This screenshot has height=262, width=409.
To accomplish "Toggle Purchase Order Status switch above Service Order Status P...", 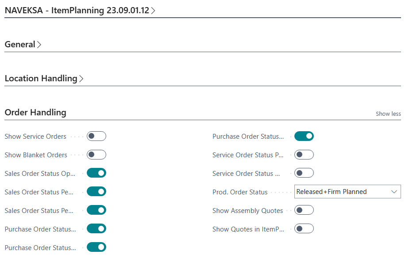I will pyautogui.click(x=304, y=136).
